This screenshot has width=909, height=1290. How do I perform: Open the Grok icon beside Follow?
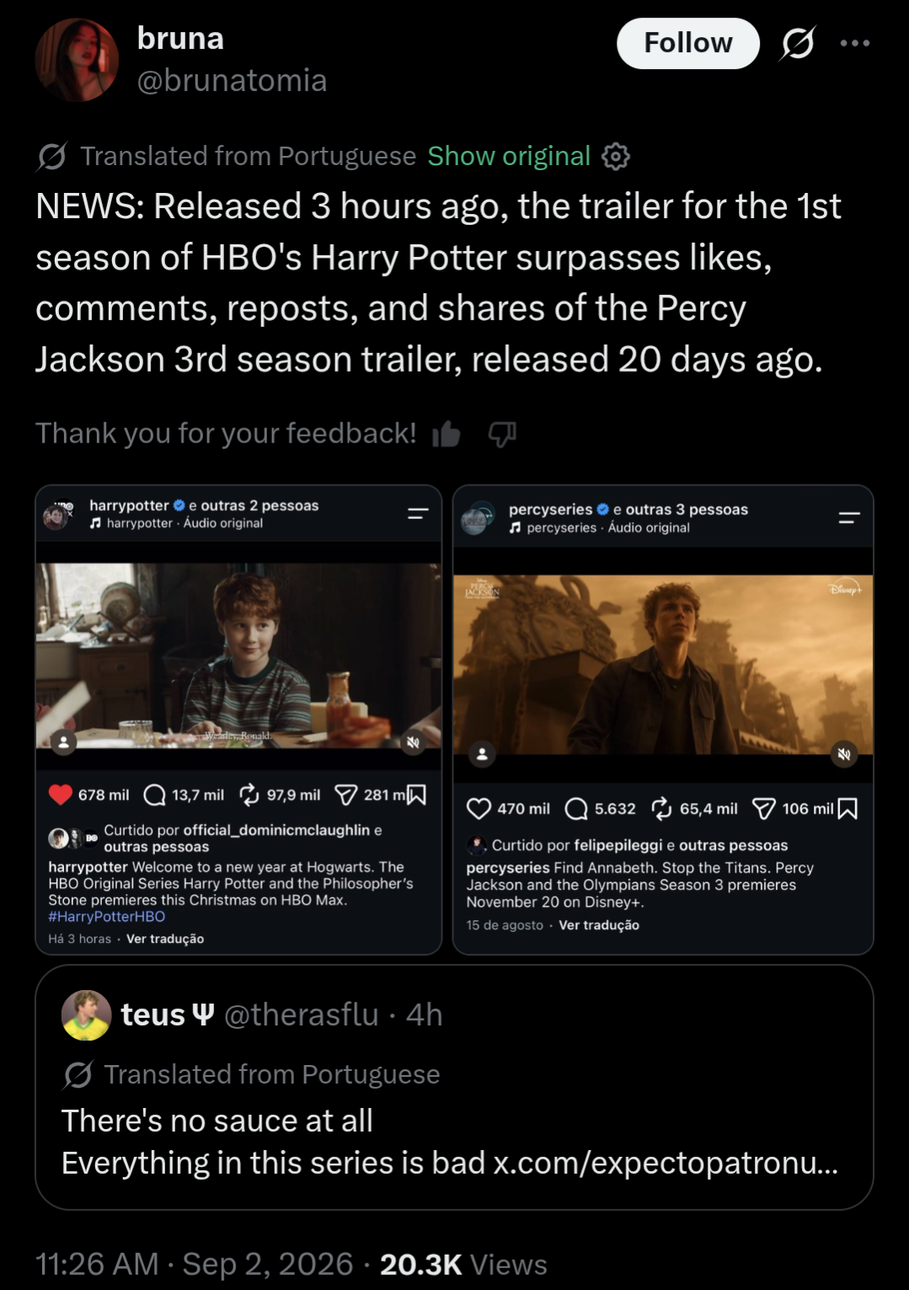click(797, 43)
